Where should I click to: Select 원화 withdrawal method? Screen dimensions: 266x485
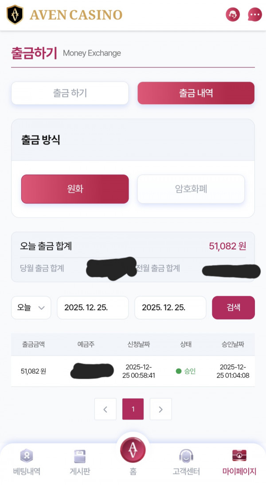75,189
